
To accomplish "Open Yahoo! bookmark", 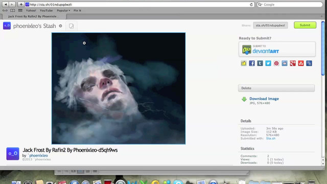I will coord(31,10).
